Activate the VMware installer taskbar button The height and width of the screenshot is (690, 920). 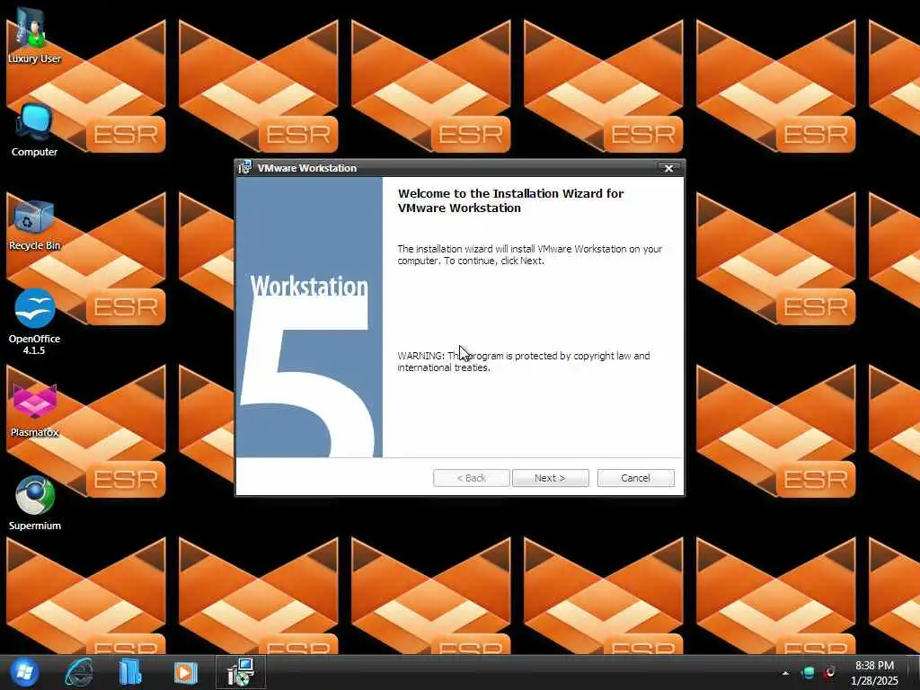(x=241, y=672)
